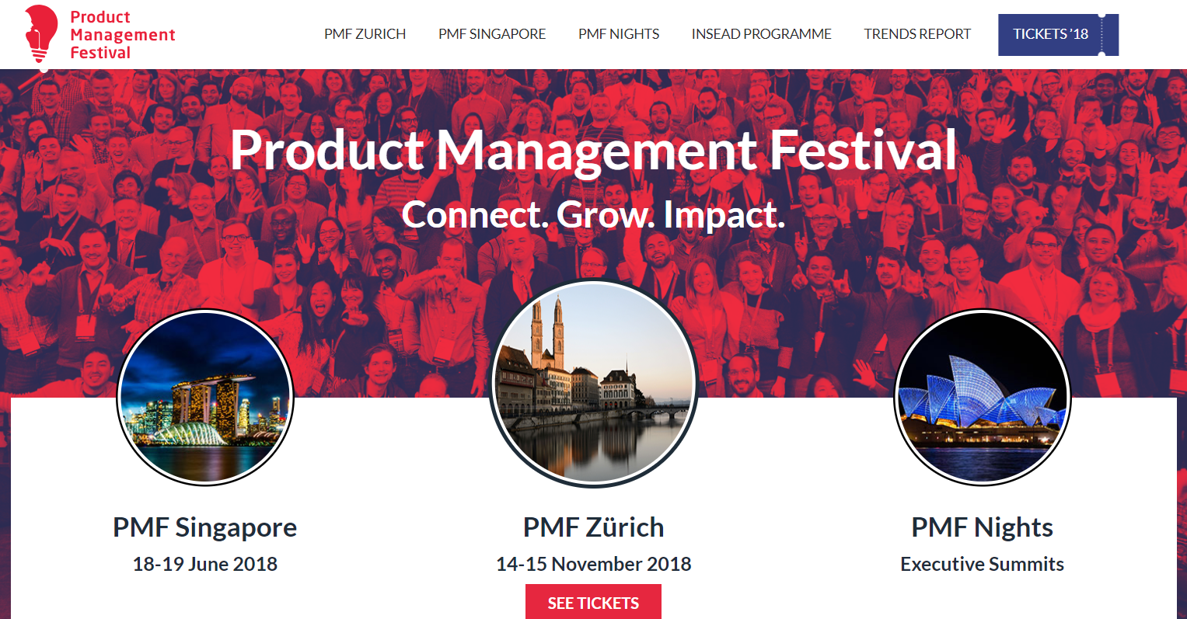Click the PMF Nights heading

pos(983,527)
